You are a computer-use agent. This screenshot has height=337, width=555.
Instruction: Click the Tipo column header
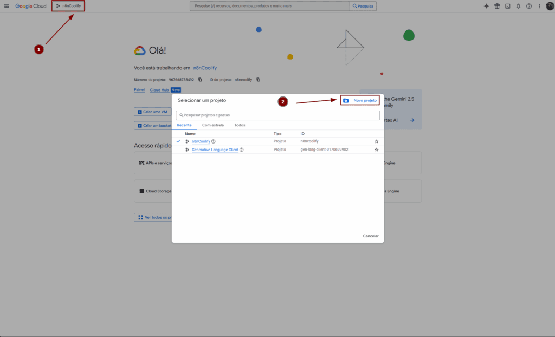277,134
